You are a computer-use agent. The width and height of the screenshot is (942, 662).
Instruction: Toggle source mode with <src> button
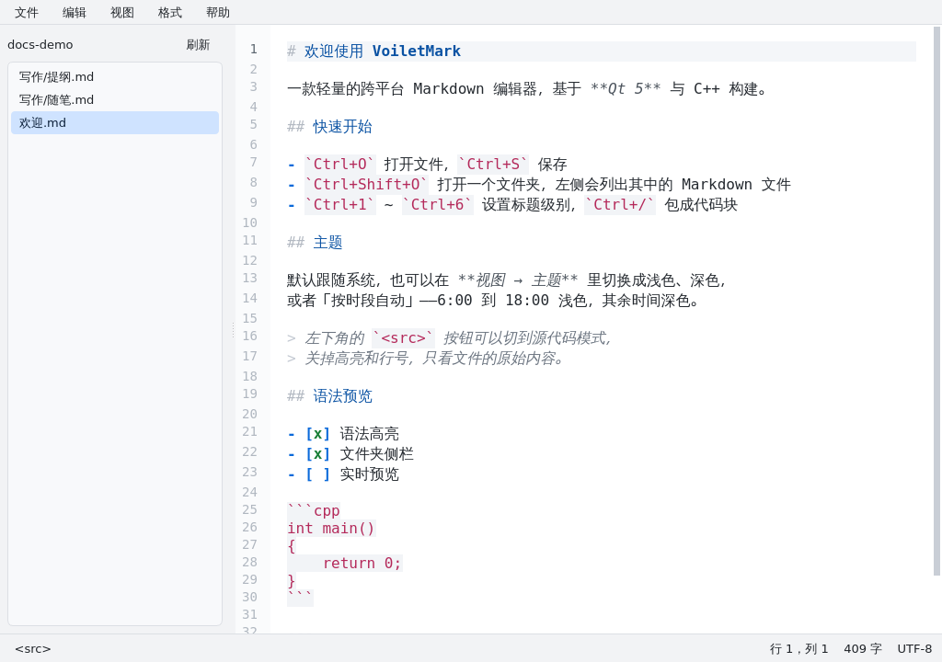[33, 649]
